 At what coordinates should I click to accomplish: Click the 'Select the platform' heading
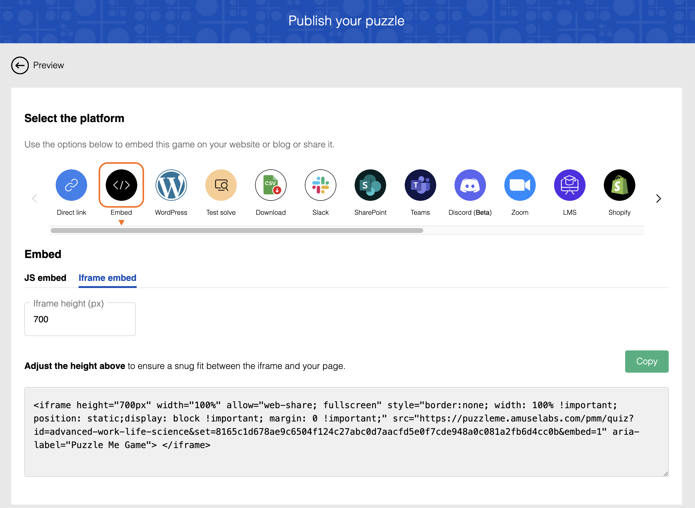(74, 118)
